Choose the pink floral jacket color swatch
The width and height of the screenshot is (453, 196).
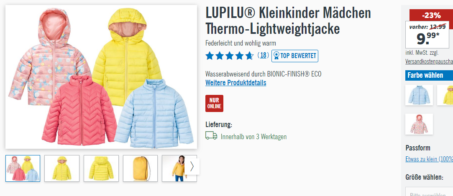pos(419,124)
